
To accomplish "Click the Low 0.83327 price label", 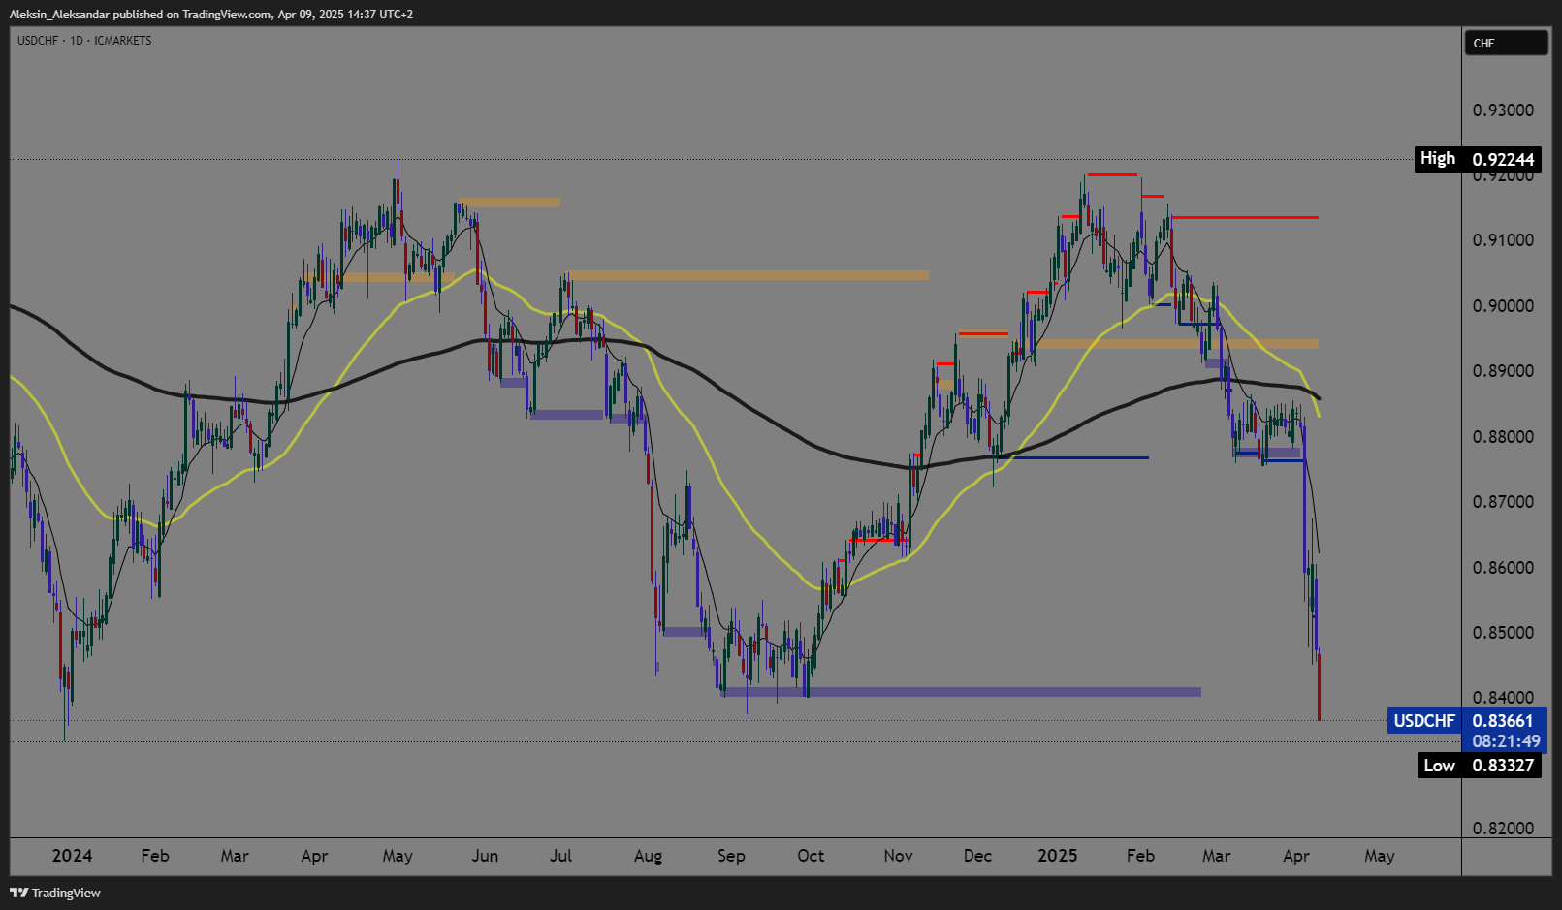I will pyautogui.click(x=1479, y=766).
